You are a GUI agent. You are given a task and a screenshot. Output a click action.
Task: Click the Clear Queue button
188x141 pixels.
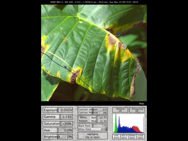pyautogui.click(x=141, y=137)
